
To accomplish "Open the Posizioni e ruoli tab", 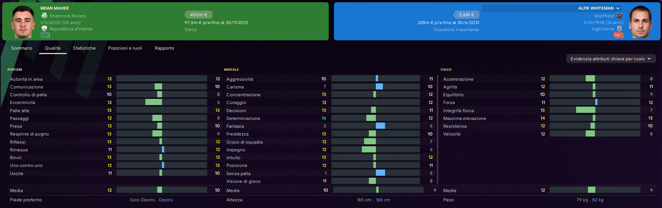I will pos(125,48).
